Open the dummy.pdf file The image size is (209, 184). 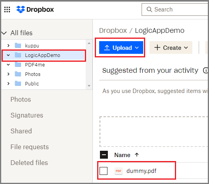click(142, 171)
